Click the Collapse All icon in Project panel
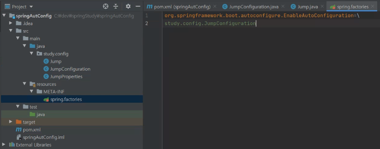The width and height of the screenshot is (380, 149). (x=116, y=7)
